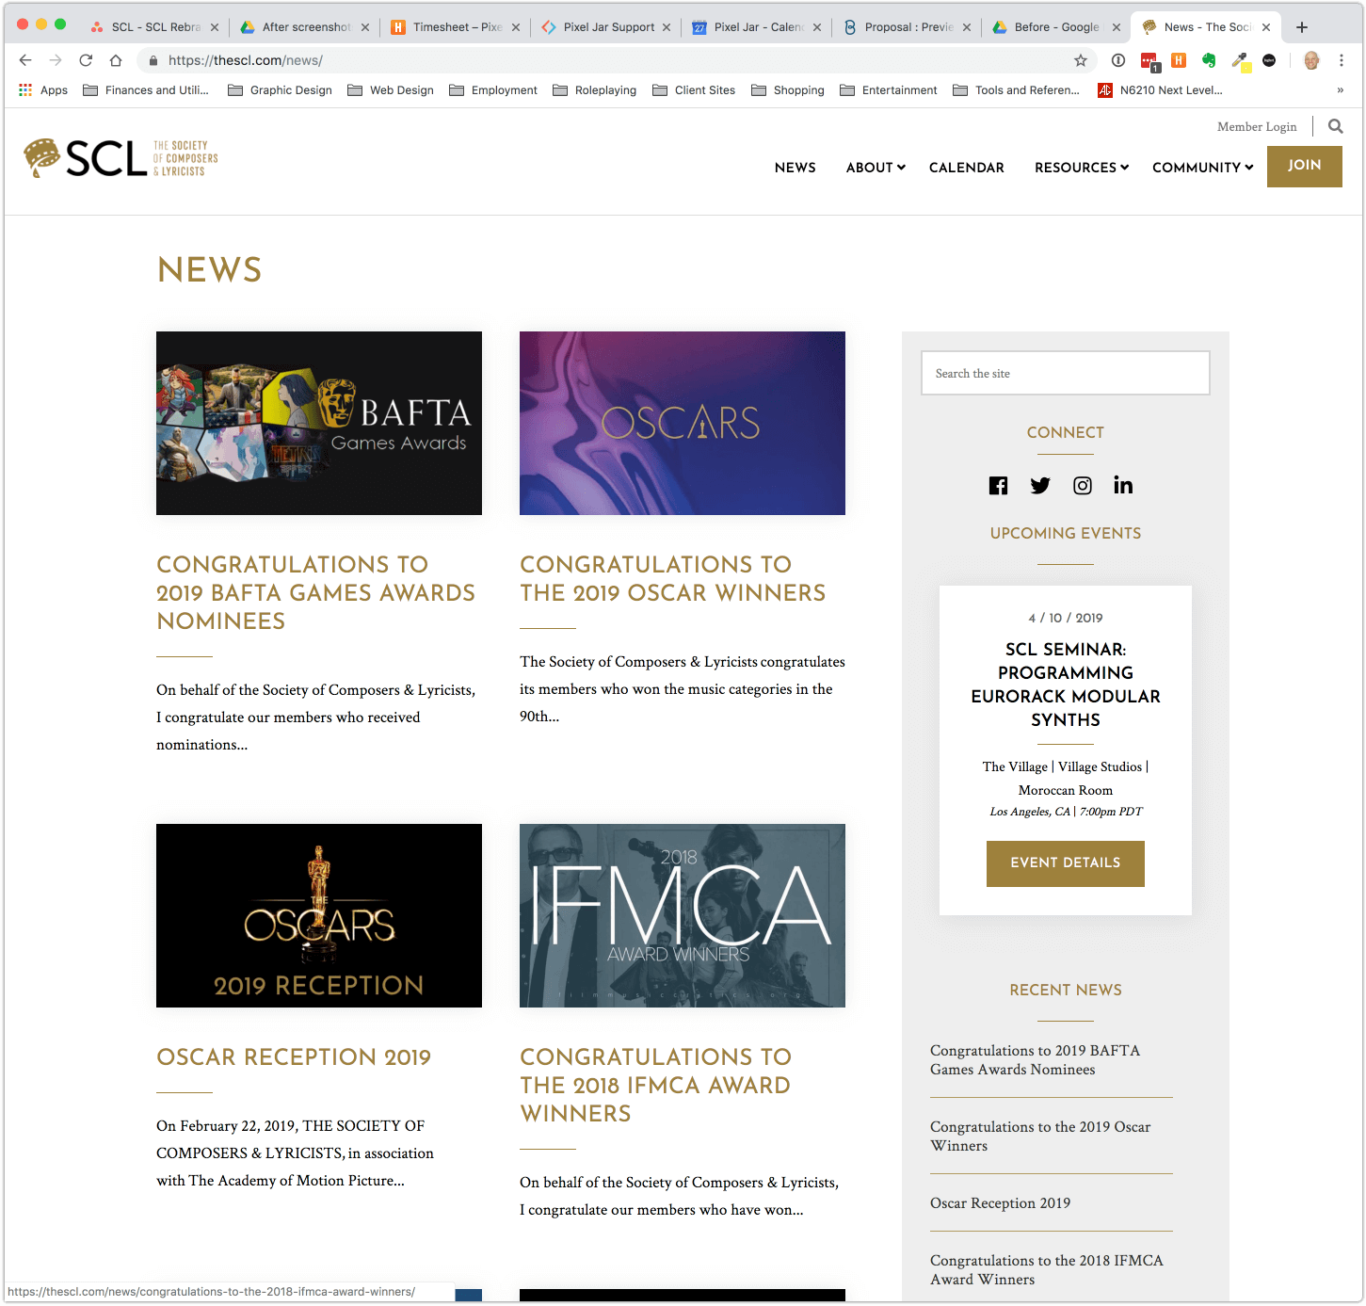This screenshot has height=1306, width=1366.
Task: Reload the page
Action: [x=86, y=60]
